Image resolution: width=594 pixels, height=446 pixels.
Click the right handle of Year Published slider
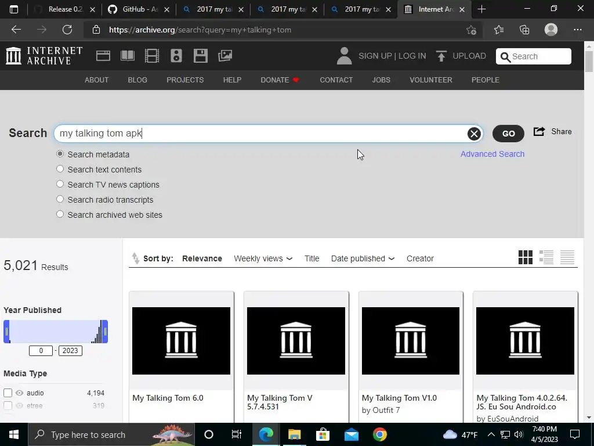tap(105, 332)
